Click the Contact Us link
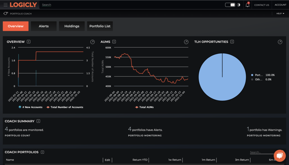 (261, 5)
